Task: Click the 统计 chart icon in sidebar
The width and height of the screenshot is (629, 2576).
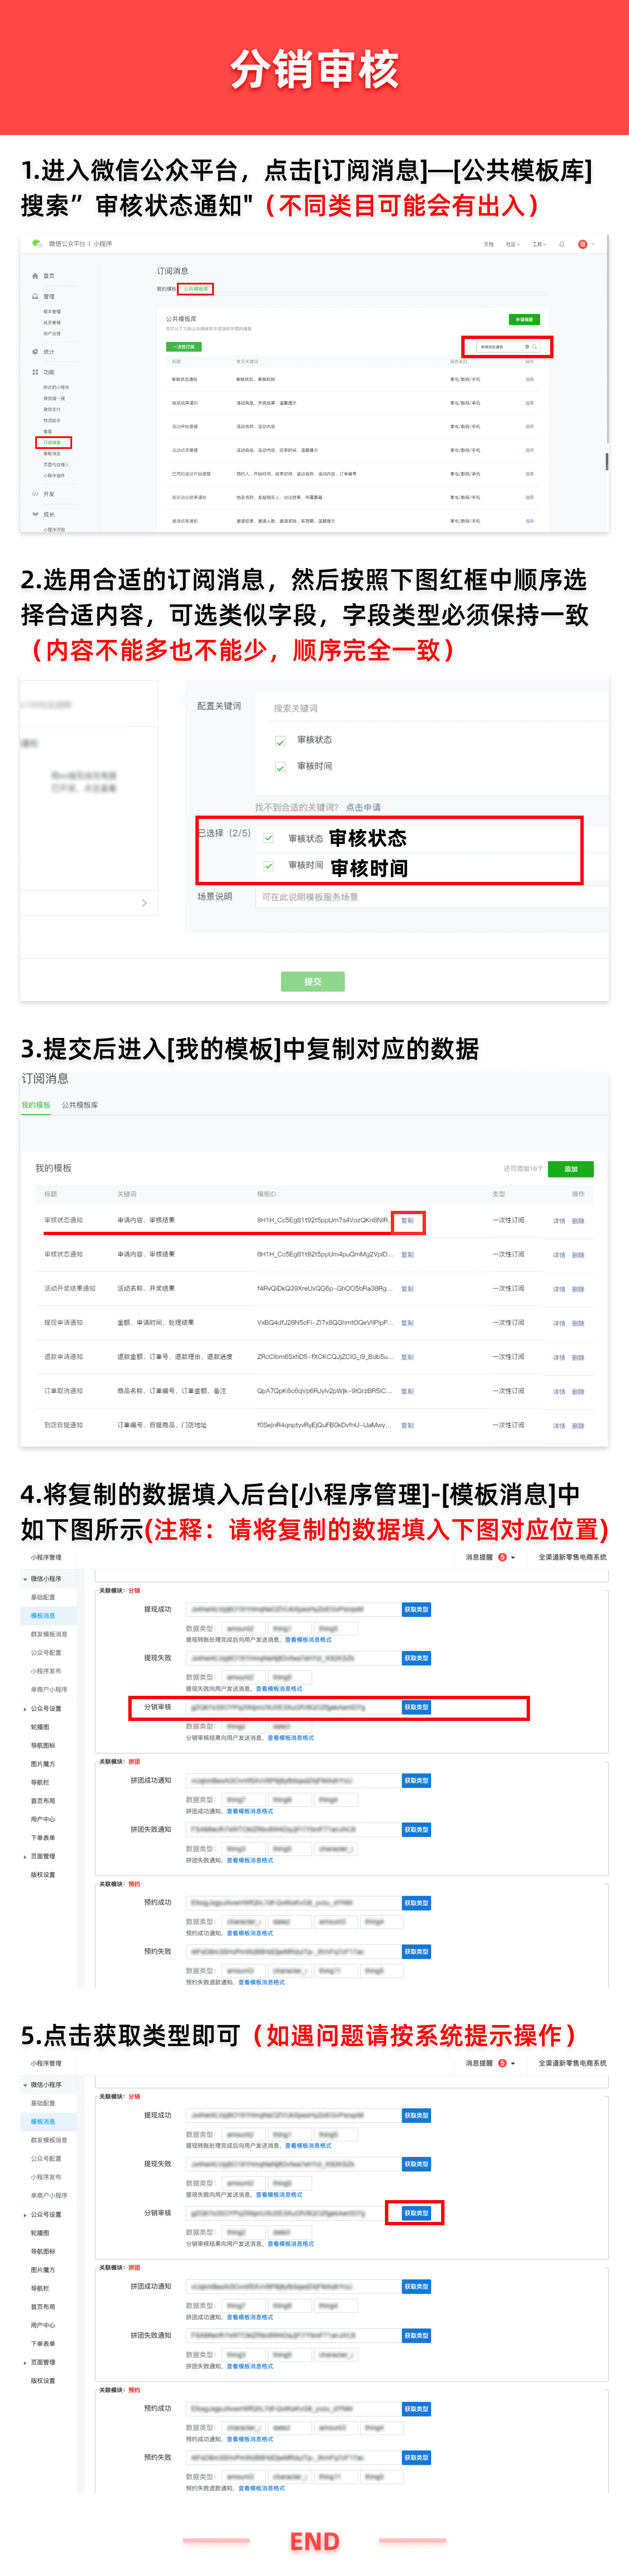Action: tap(35, 352)
